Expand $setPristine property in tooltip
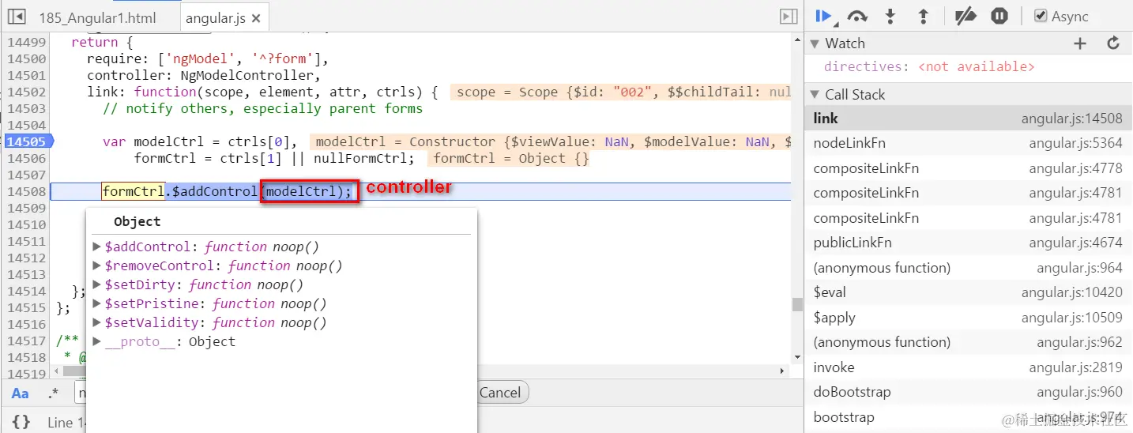Image resolution: width=1133 pixels, height=433 pixels. 97,303
